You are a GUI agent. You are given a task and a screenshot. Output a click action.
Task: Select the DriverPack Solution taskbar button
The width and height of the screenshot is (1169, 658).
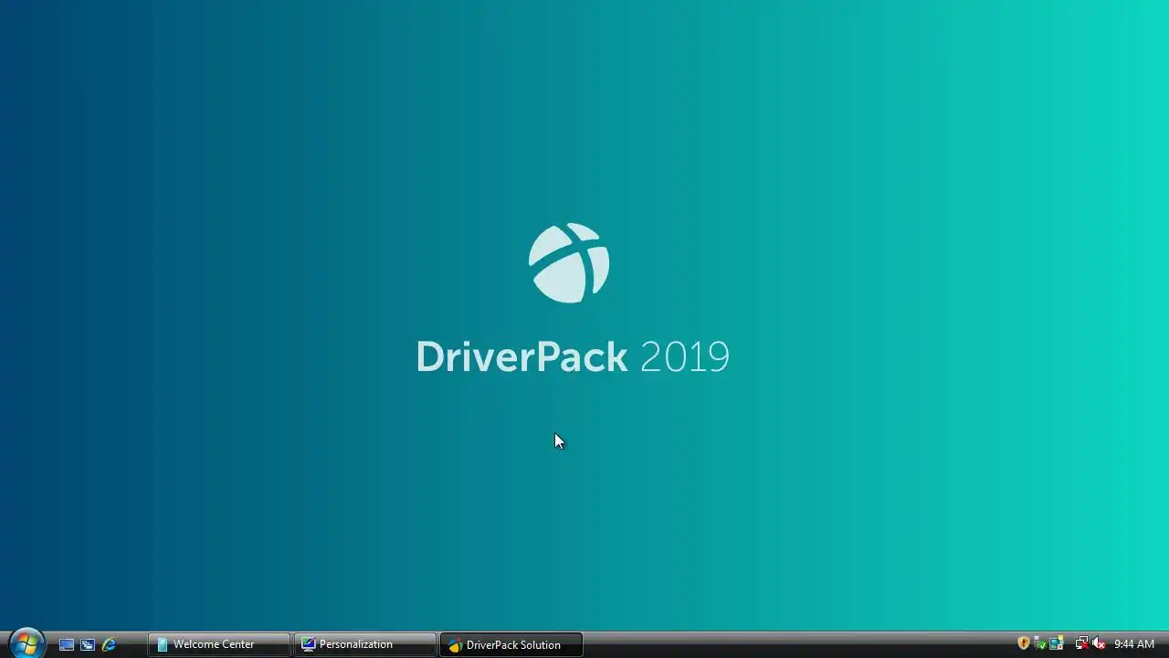pyautogui.click(x=511, y=644)
